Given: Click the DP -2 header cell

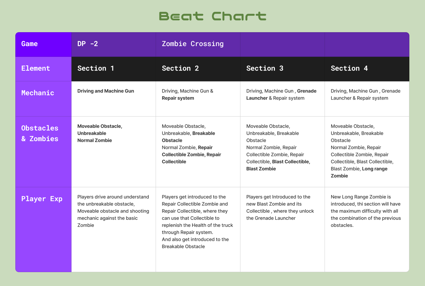Looking at the screenshot, I should tap(88, 44).
